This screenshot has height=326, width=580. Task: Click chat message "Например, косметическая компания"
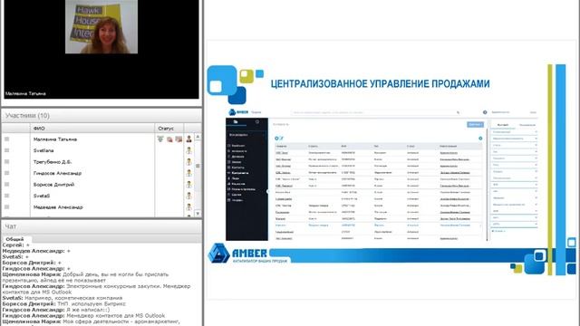point(73,298)
